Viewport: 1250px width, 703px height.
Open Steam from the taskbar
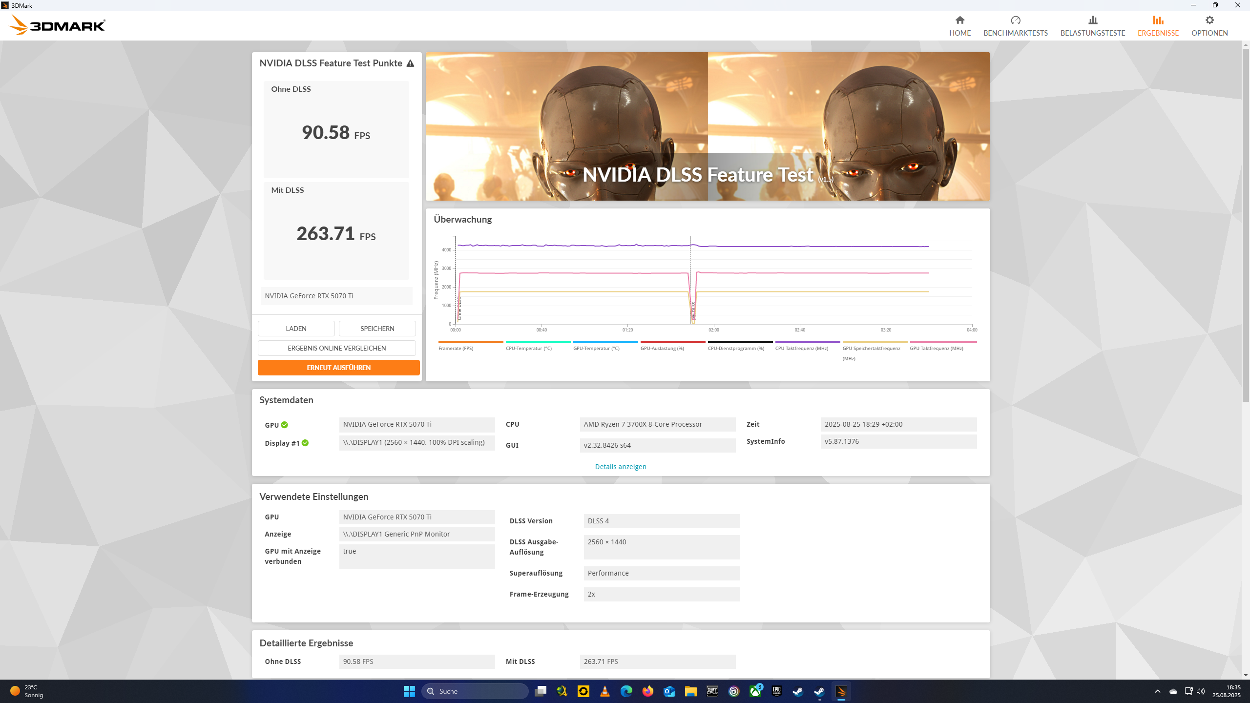click(798, 691)
